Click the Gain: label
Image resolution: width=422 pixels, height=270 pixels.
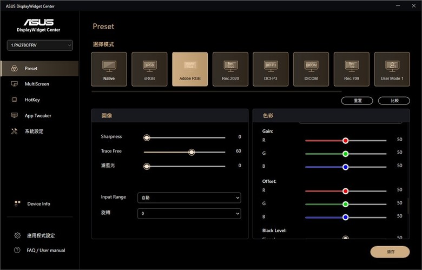267,131
